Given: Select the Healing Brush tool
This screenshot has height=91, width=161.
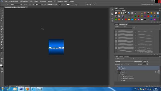Looking at the screenshot, I should point(2,26).
